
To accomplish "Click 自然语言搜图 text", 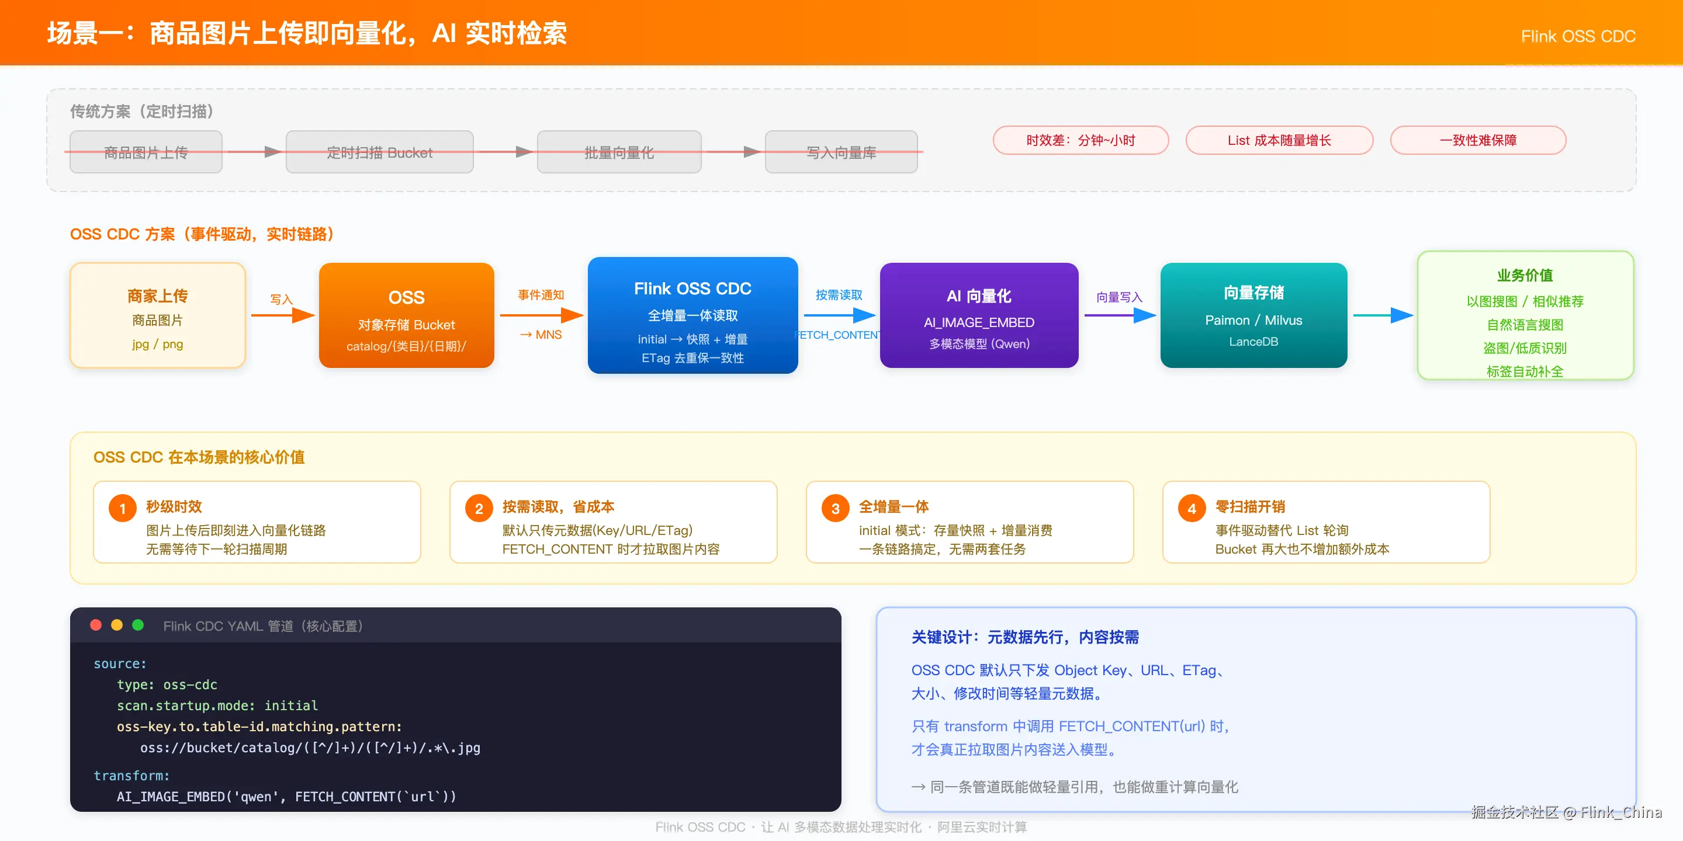I will tap(1525, 325).
